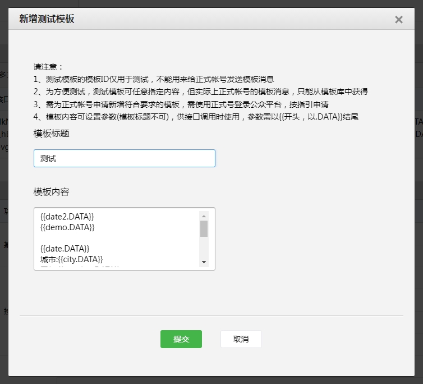Place cursor on {{date2.DATA}} line

click(x=67, y=216)
